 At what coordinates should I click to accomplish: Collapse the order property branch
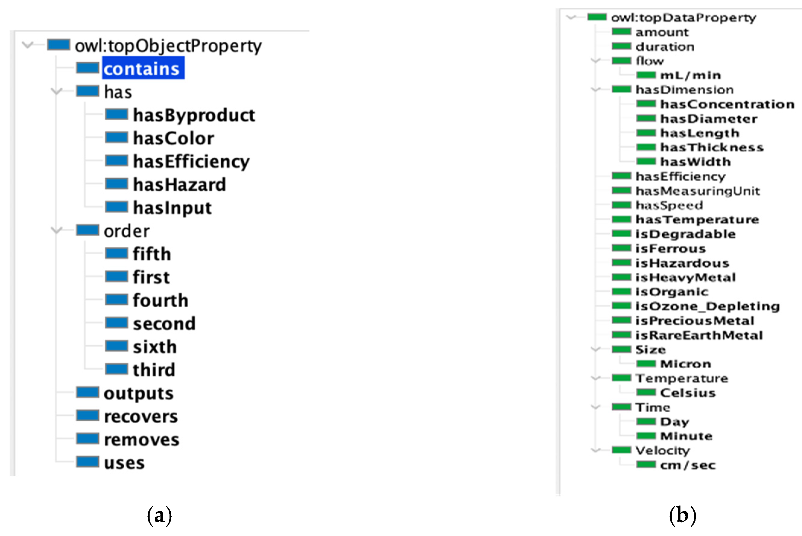pos(57,231)
